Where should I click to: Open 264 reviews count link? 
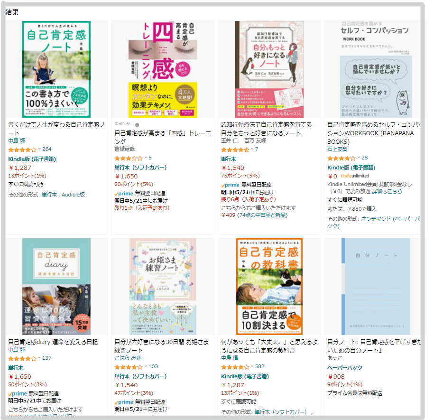click(x=47, y=149)
